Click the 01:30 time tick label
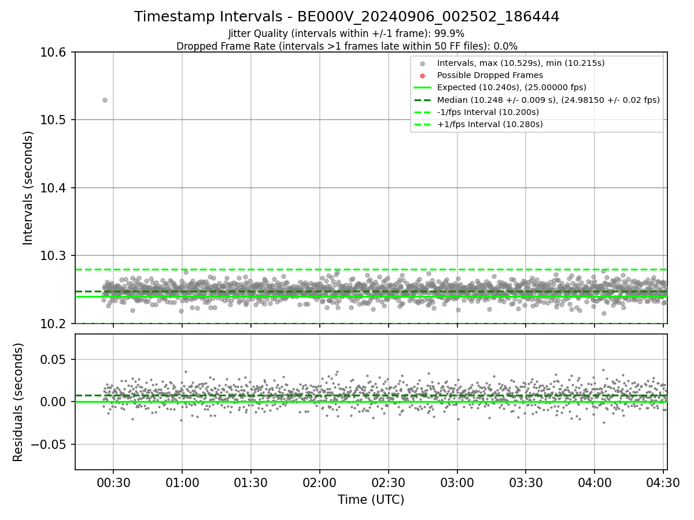694x520 pixels. tap(251, 482)
